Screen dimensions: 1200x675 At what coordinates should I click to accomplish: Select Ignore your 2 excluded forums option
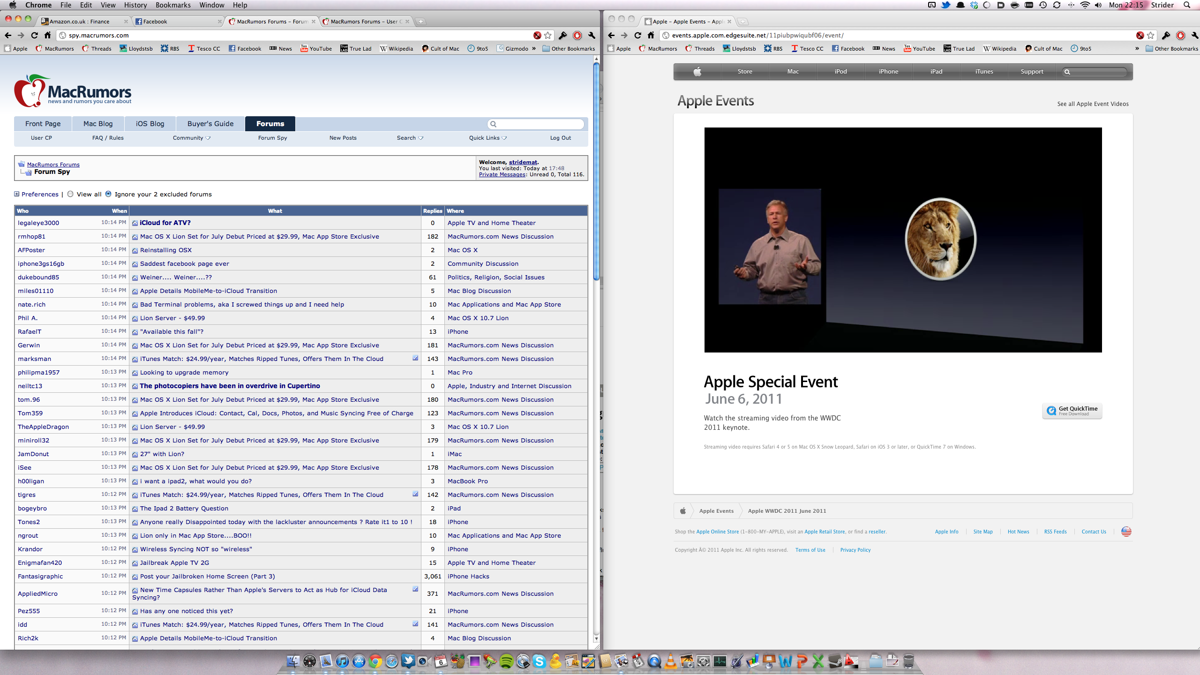tap(108, 194)
